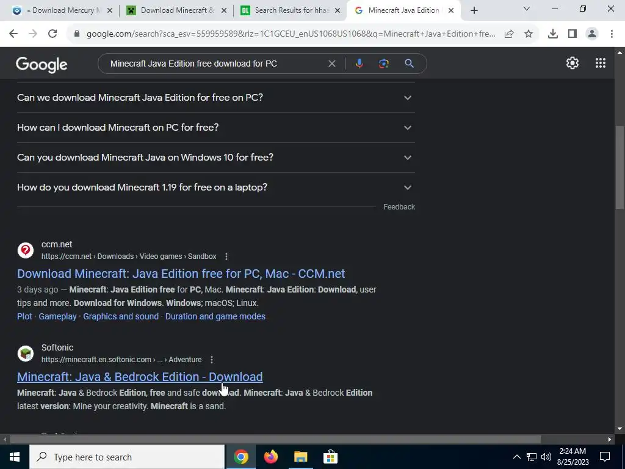Open the tab search chevron

[527, 9]
